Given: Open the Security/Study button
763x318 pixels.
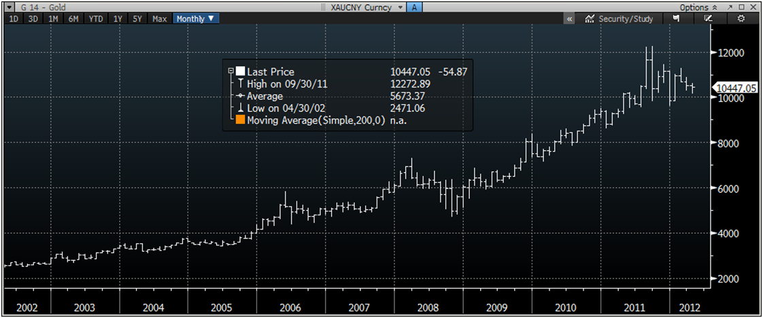Looking at the screenshot, I should coord(619,19).
